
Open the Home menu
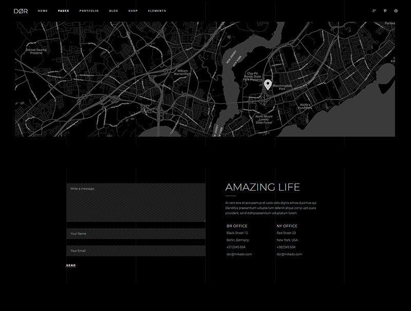[43, 11]
